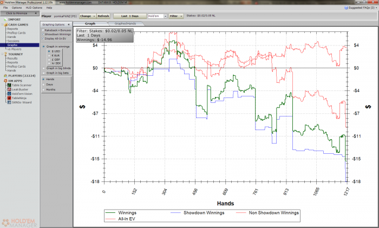Click the filter summary box on graph
The image size is (379, 228).
[104, 35]
